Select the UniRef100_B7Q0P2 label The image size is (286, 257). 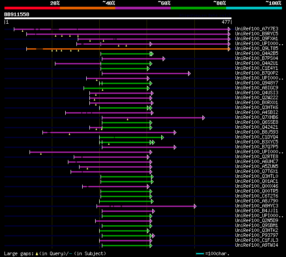point(257,73)
